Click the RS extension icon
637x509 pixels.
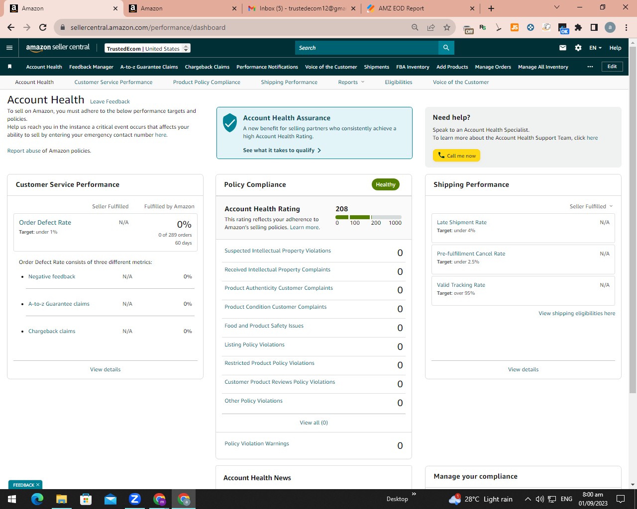coord(483,27)
